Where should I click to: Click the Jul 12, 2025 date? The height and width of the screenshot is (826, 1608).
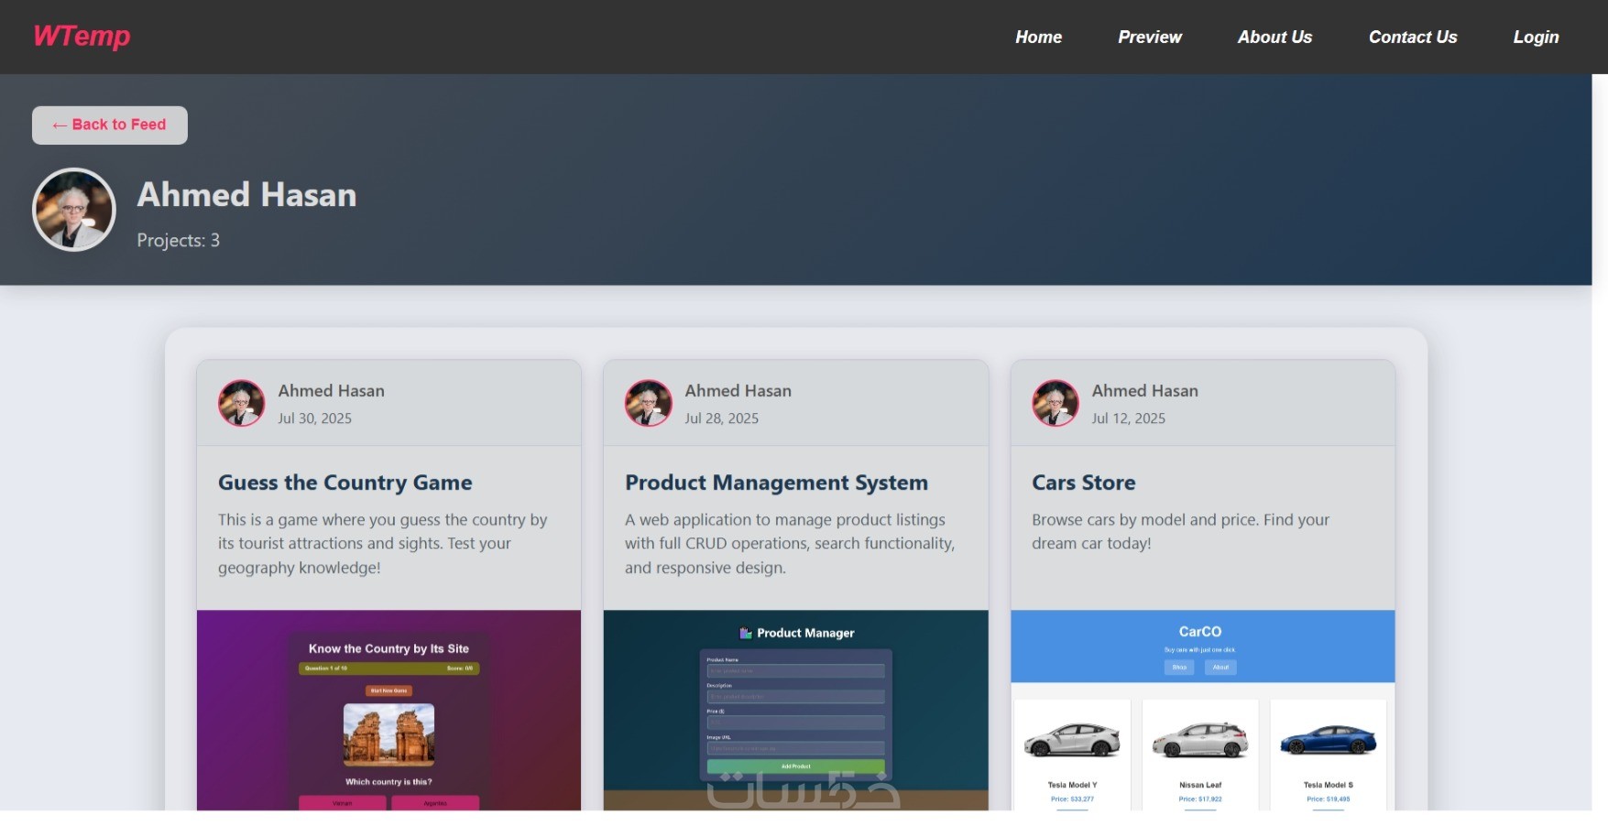[1128, 418]
